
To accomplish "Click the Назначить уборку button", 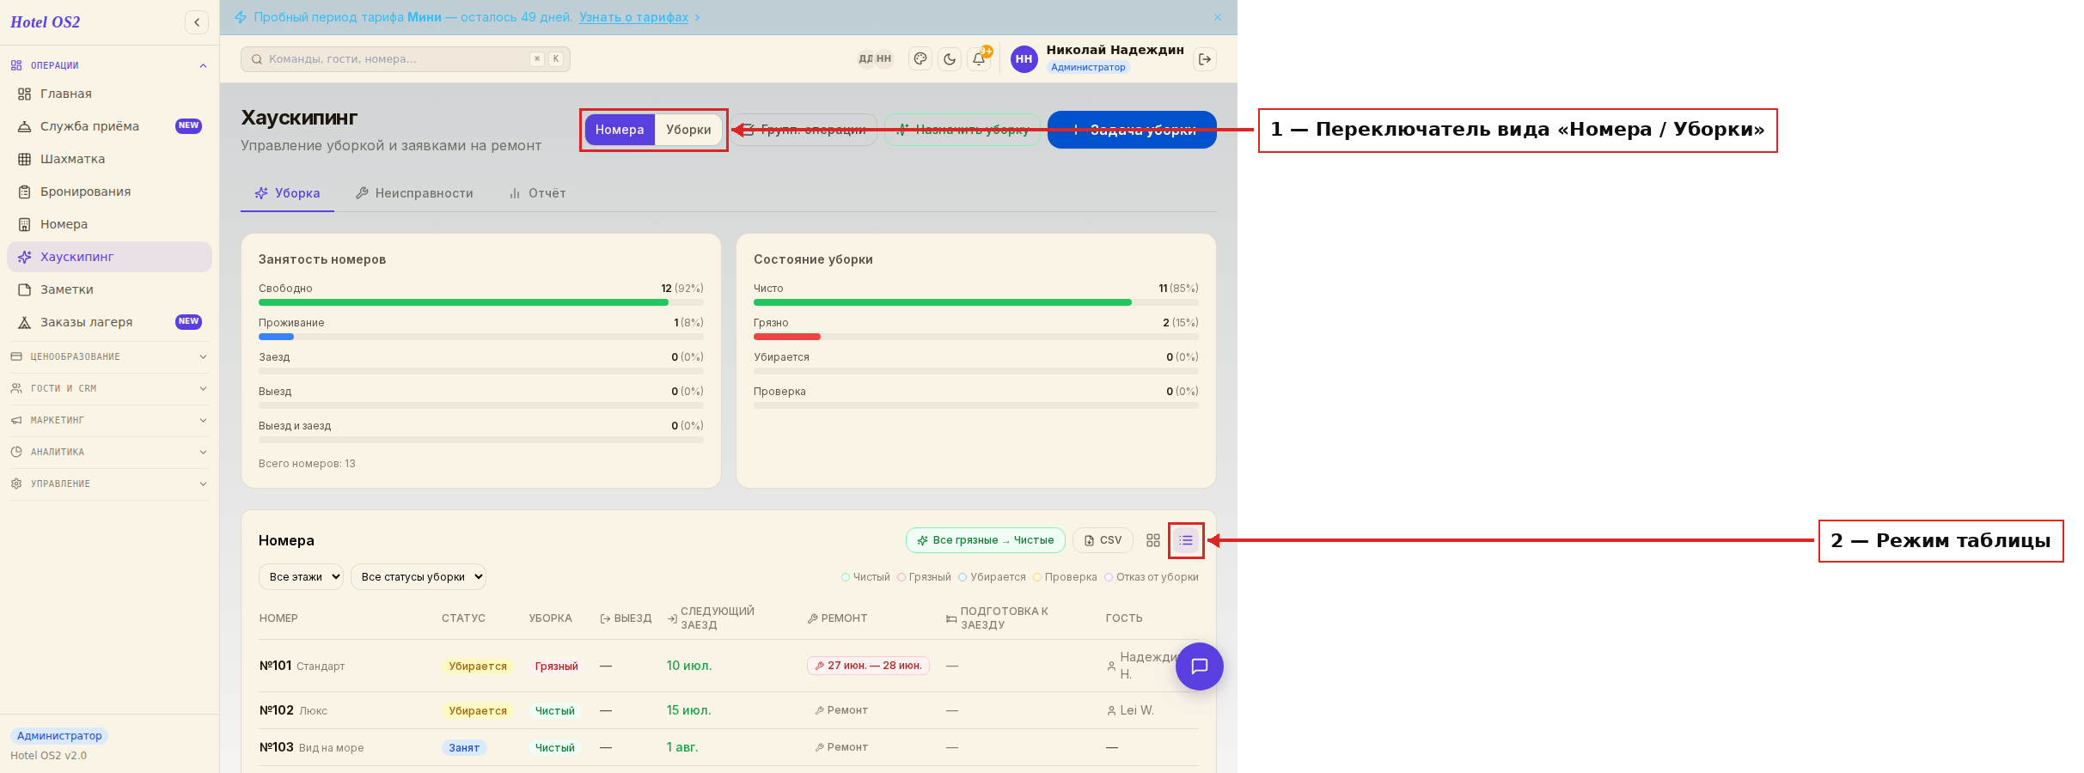I will tap(963, 130).
